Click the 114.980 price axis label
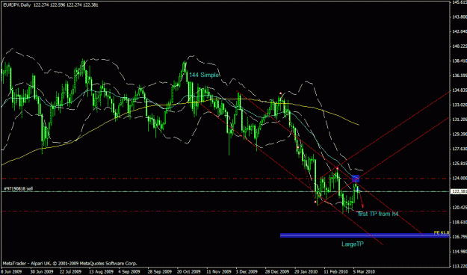 coord(460,252)
